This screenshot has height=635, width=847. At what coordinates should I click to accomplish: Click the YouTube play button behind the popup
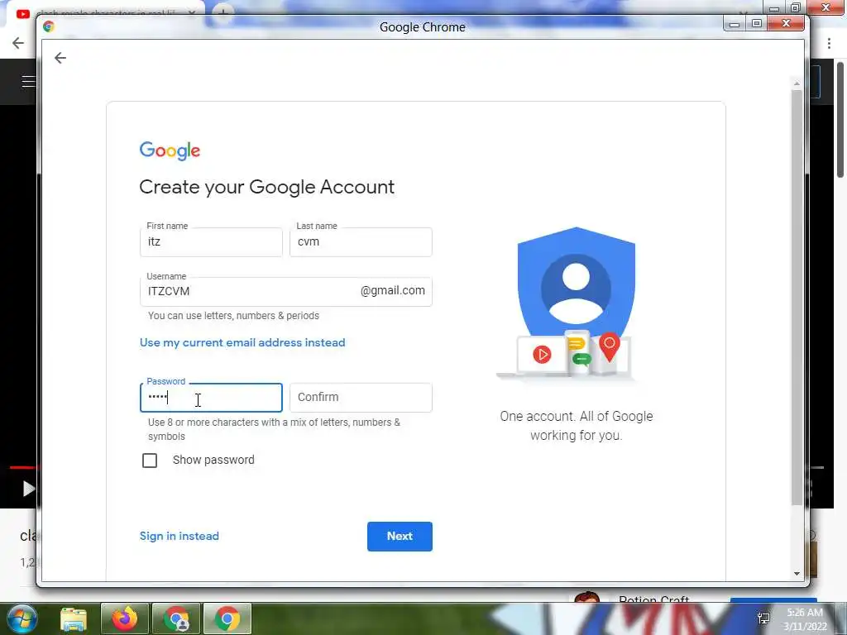pos(27,489)
